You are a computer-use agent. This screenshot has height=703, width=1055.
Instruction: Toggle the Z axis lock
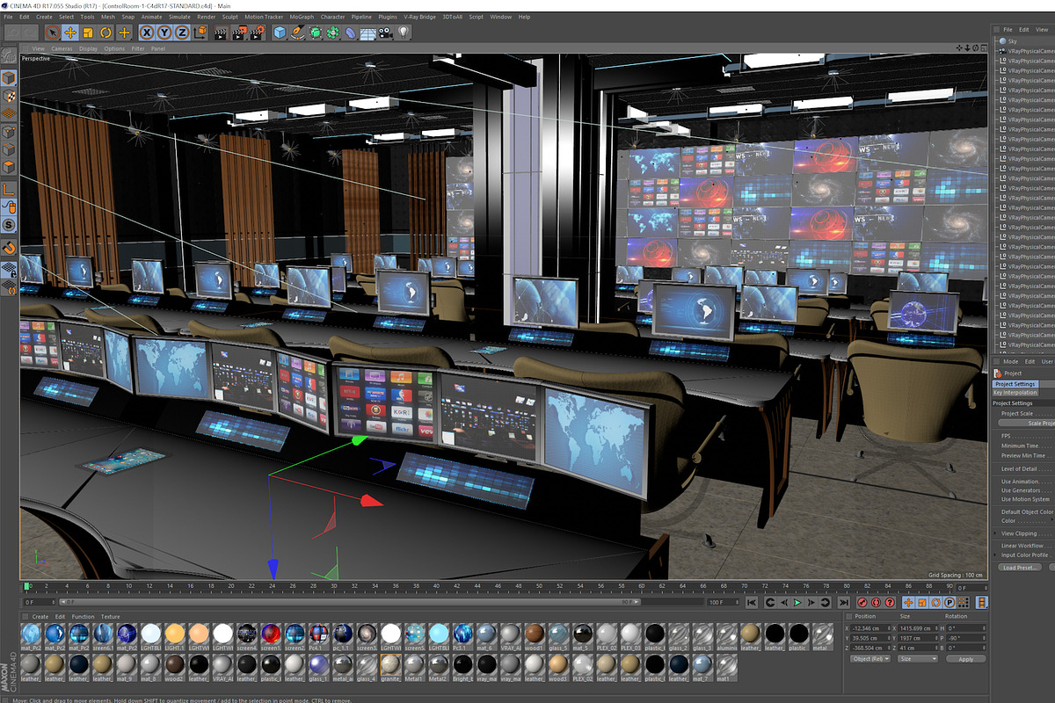[x=182, y=33]
